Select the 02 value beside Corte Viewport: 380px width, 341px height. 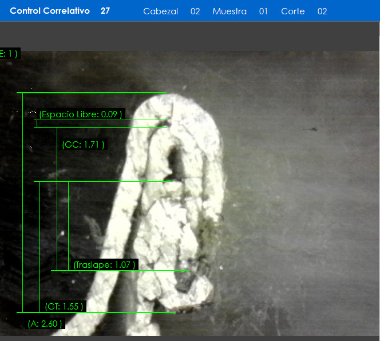(x=322, y=11)
